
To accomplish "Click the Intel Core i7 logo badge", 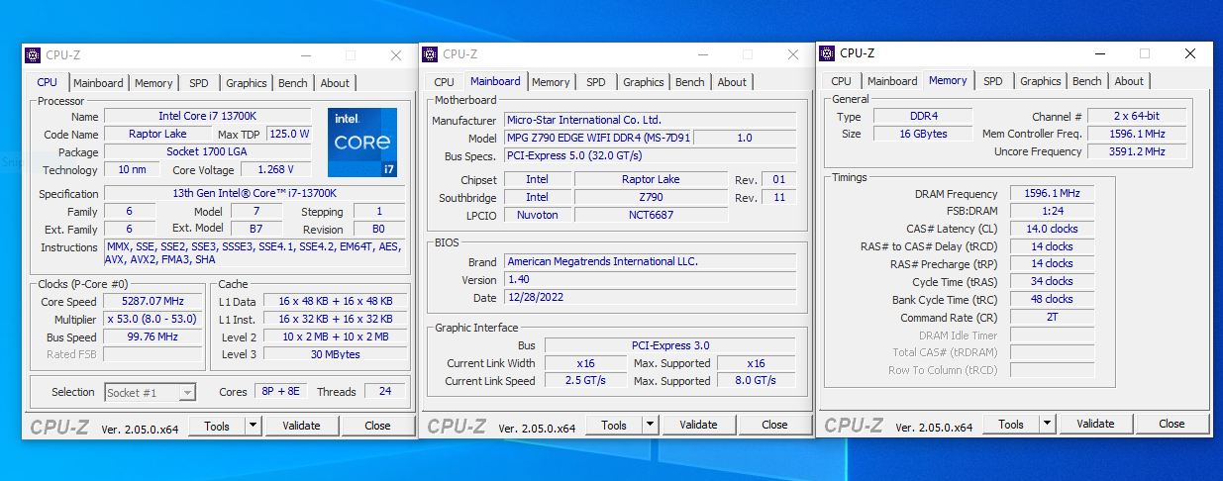I will coord(362,143).
